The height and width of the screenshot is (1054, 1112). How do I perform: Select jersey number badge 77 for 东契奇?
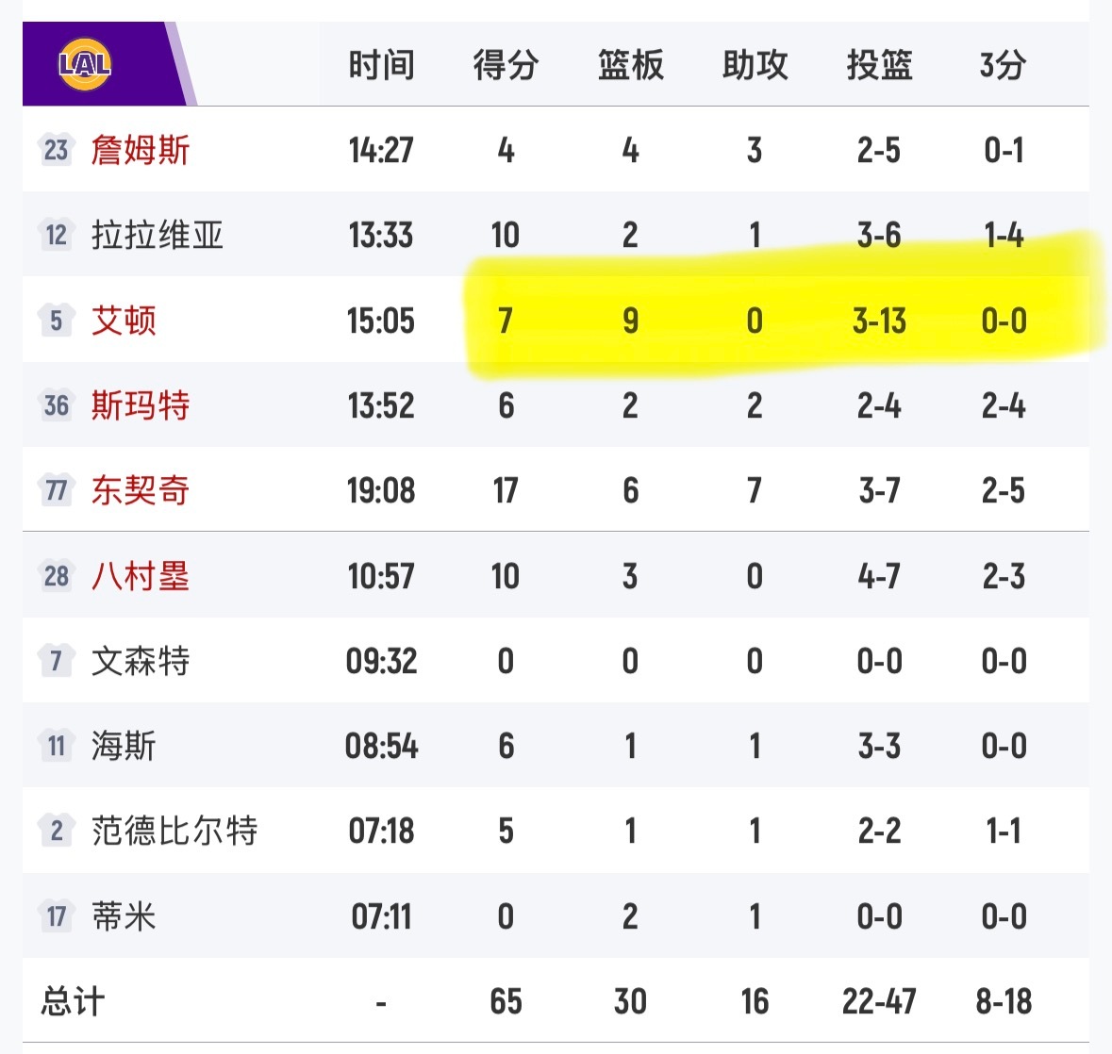pos(55,490)
